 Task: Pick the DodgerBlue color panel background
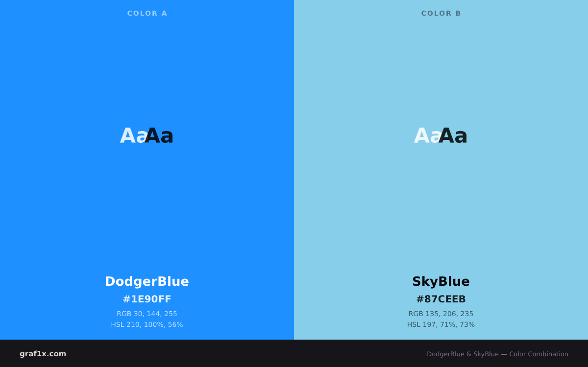pyautogui.click(x=147, y=206)
